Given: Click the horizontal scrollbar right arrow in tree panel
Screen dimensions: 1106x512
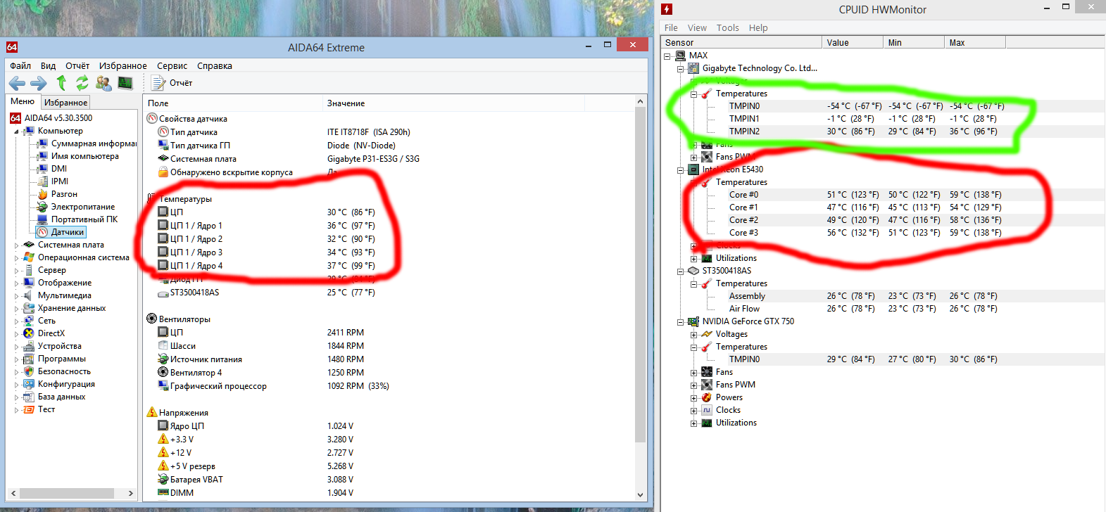Looking at the screenshot, I should tap(130, 494).
